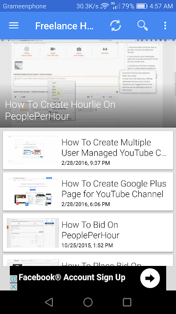
Task: Tap thumbnail of Multiple User Managed YouTube post
Action: pos(33,150)
